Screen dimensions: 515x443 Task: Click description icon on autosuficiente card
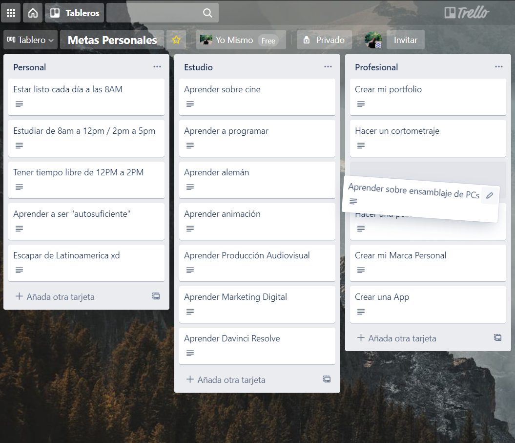point(20,229)
